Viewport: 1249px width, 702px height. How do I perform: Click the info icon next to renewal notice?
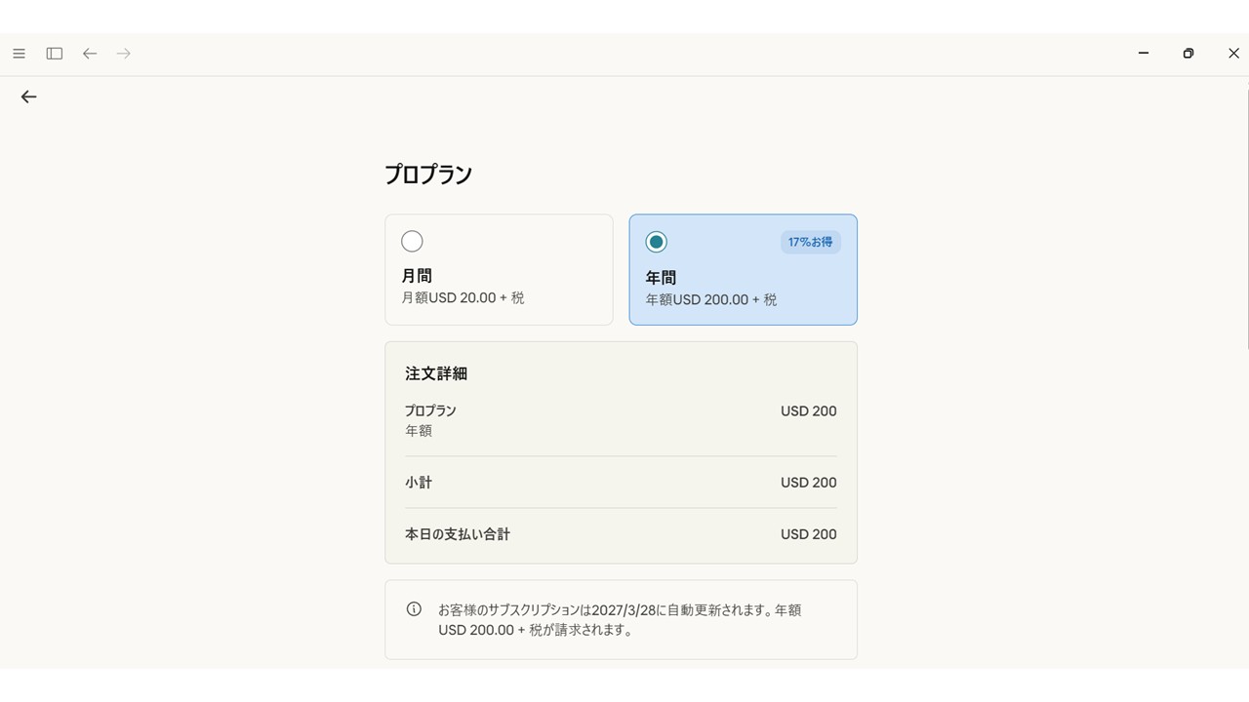(x=413, y=608)
